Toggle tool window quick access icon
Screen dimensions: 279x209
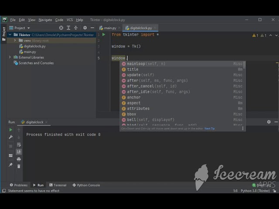(x=4, y=191)
